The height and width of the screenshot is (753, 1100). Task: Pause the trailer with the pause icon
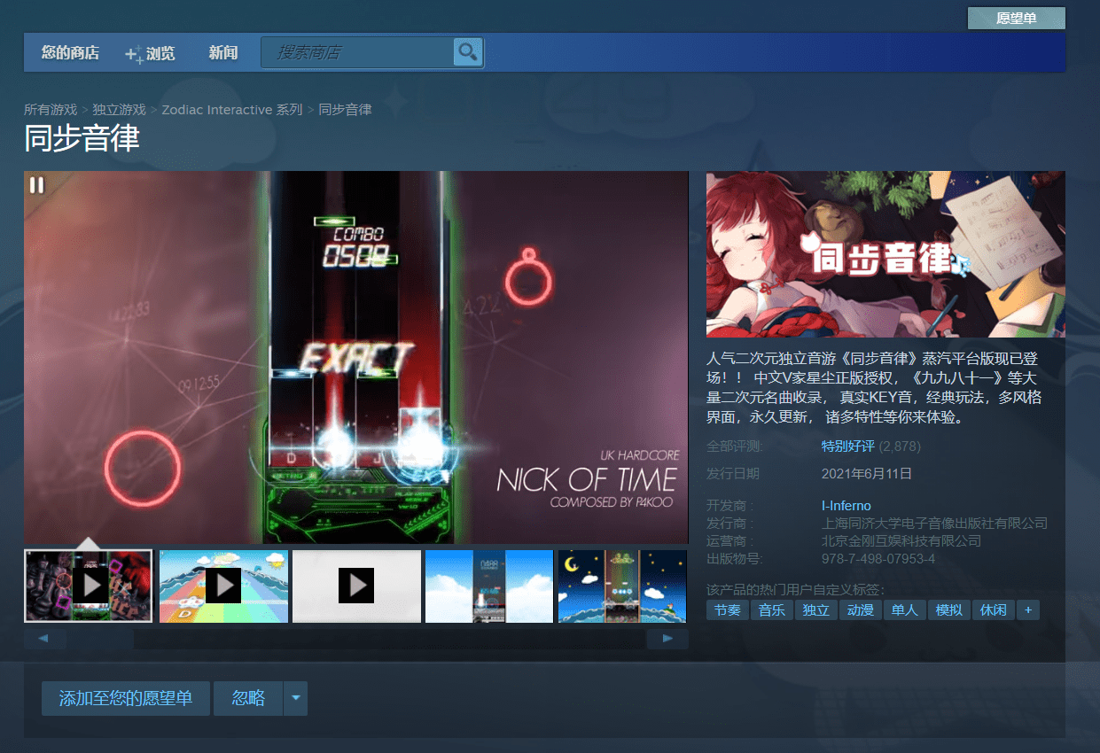pos(36,185)
